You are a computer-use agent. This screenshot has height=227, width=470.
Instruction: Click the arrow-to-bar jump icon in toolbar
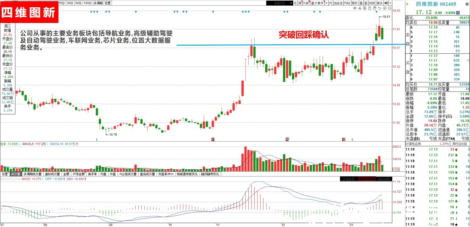pyautogui.click(x=386, y=3)
